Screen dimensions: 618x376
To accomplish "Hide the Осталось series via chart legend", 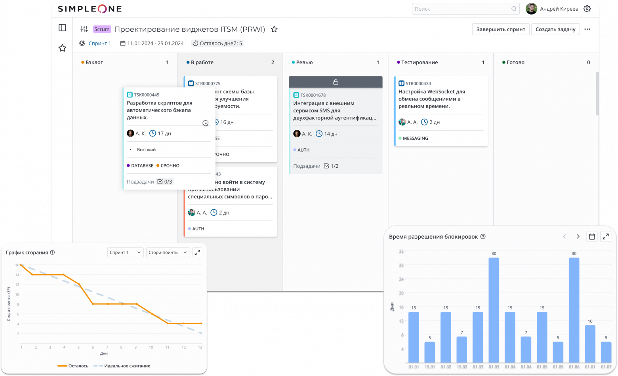I will (x=73, y=366).
